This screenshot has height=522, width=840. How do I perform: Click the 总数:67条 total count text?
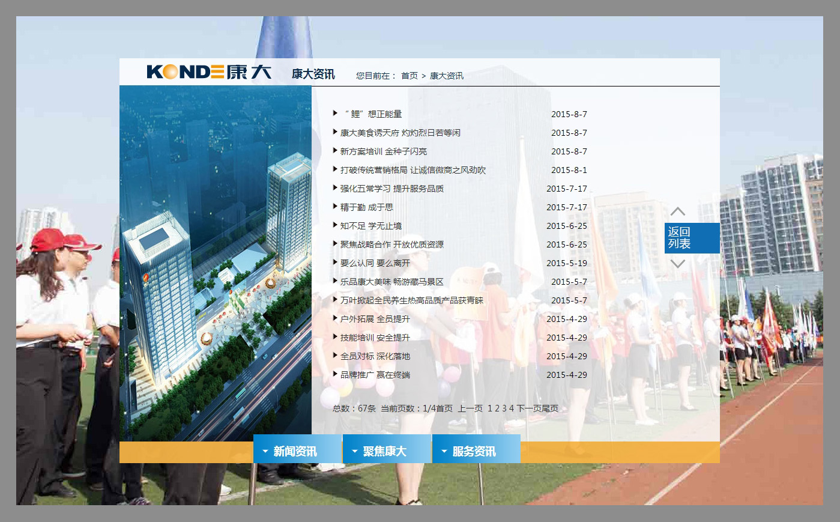click(x=354, y=408)
